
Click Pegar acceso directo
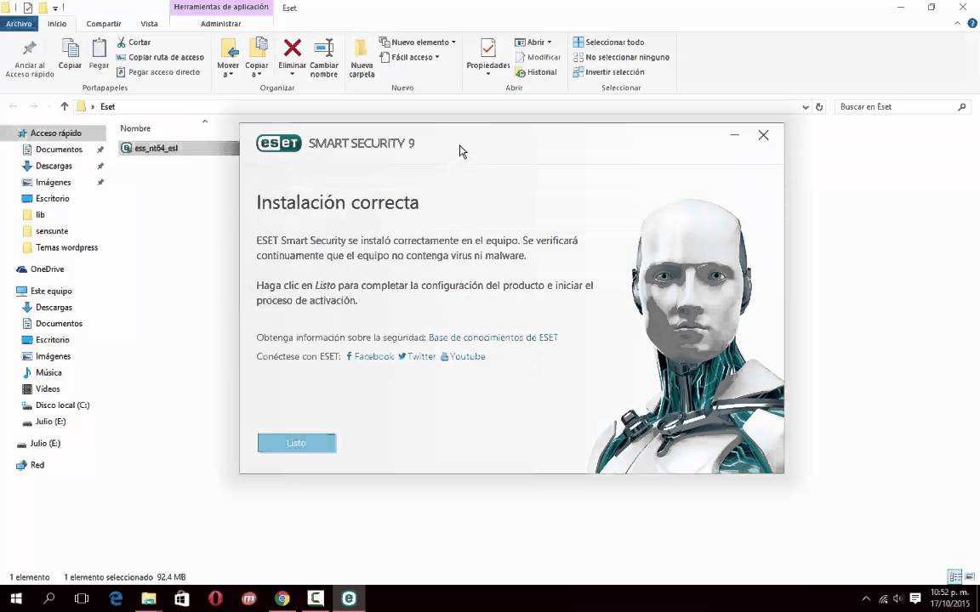point(158,71)
